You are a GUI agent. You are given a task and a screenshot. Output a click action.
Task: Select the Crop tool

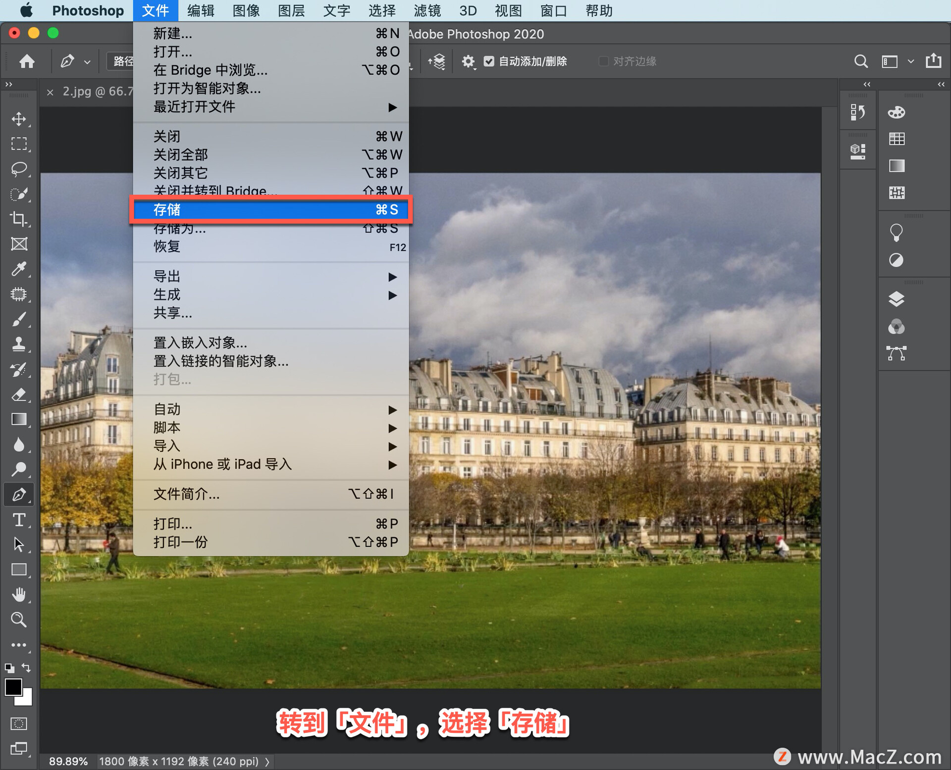click(x=19, y=219)
